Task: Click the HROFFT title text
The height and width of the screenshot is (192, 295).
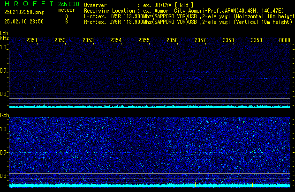Action: point(29,4)
